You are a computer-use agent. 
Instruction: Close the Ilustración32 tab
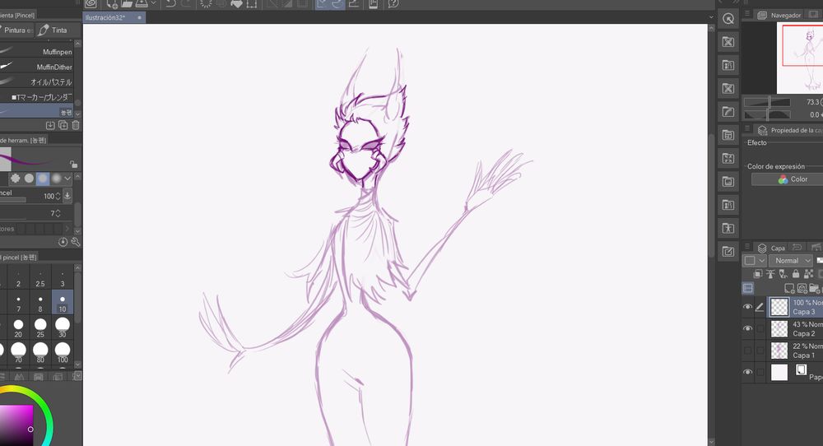pyautogui.click(x=140, y=17)
